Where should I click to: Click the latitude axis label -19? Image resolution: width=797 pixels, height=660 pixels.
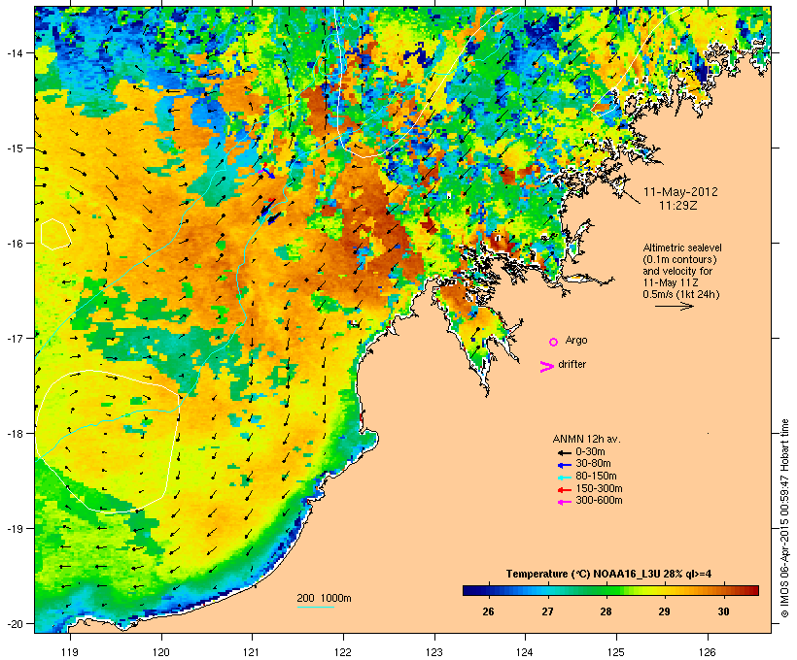point(14,529)
